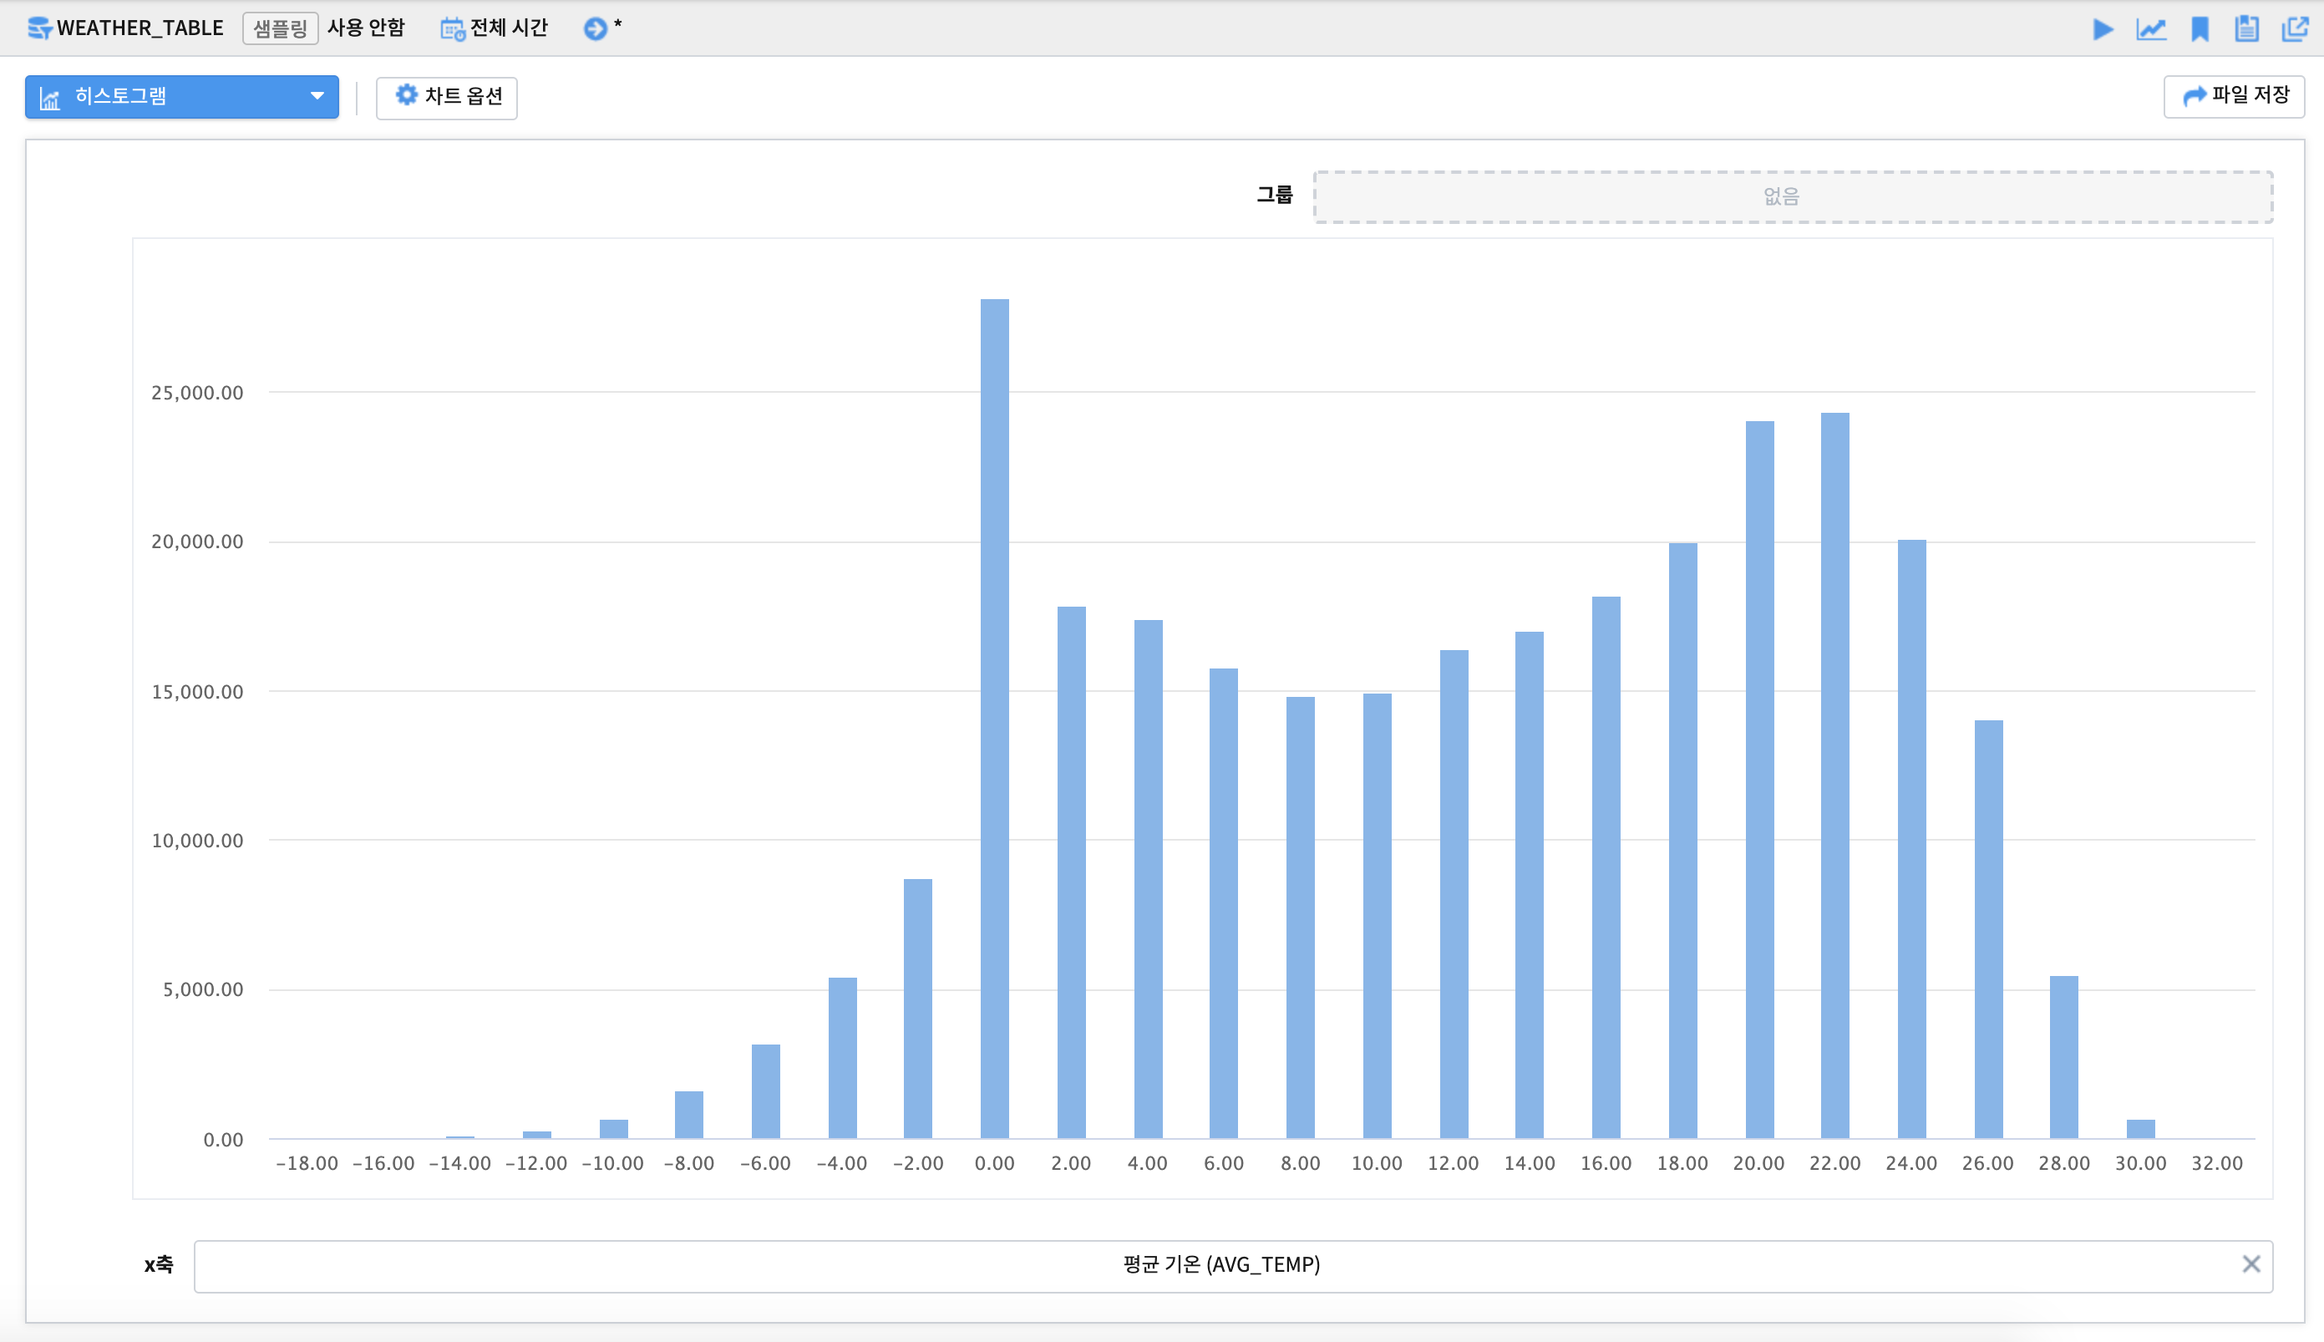Open the 샘플링 sampling setting
This screenshot has width=2324, height=1342.
(280, 28)
